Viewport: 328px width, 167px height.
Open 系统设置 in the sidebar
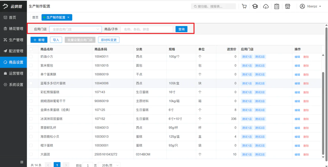pos(13,85)
